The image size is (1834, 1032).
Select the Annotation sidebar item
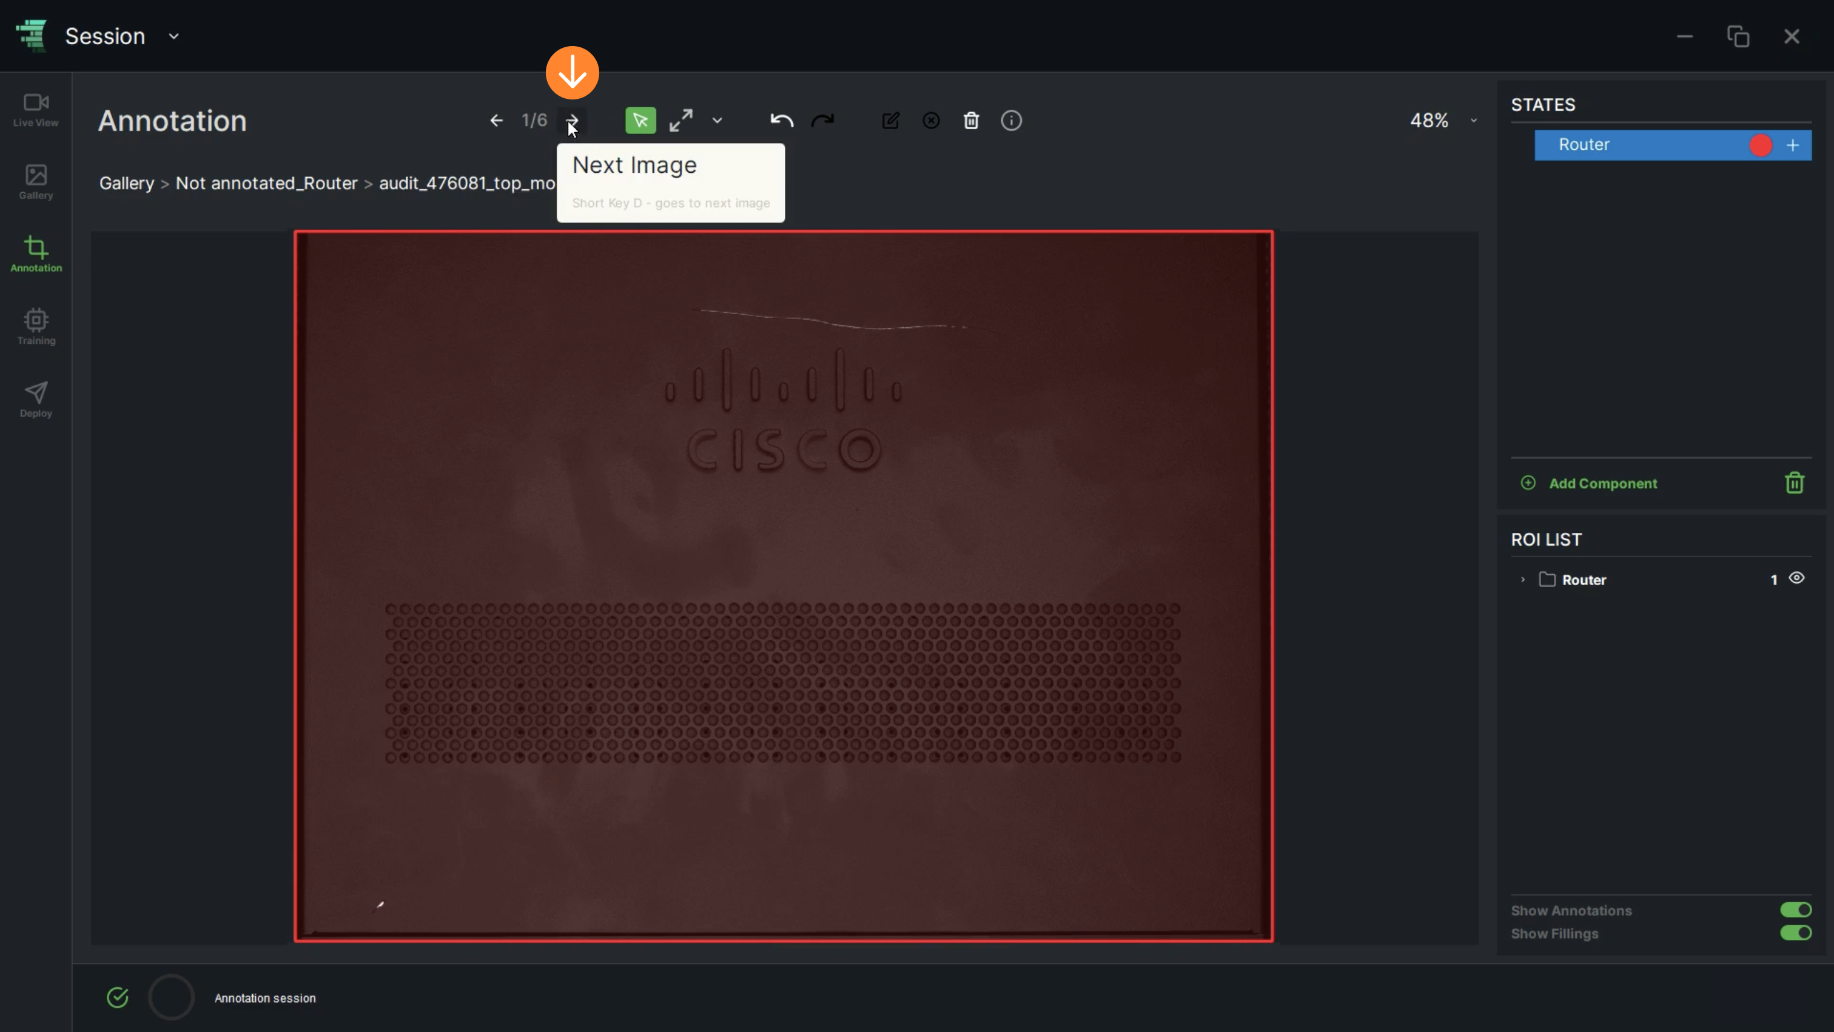(36, 255)
